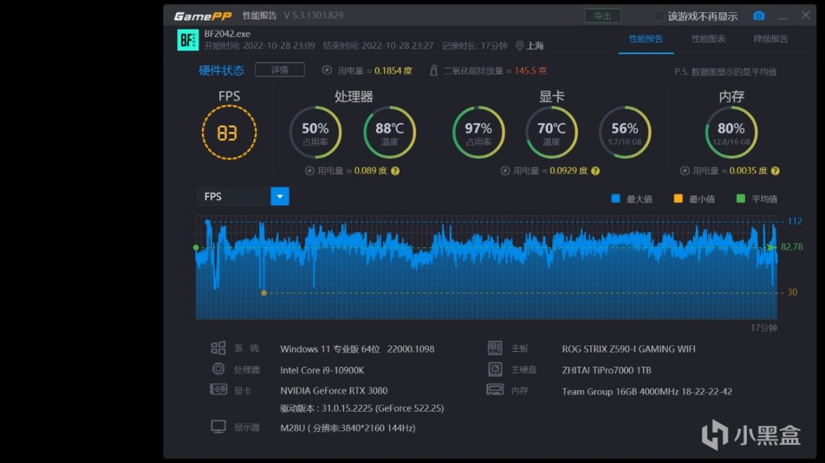
Task: Click the graphics card power help icon
Action: [595, 170]
